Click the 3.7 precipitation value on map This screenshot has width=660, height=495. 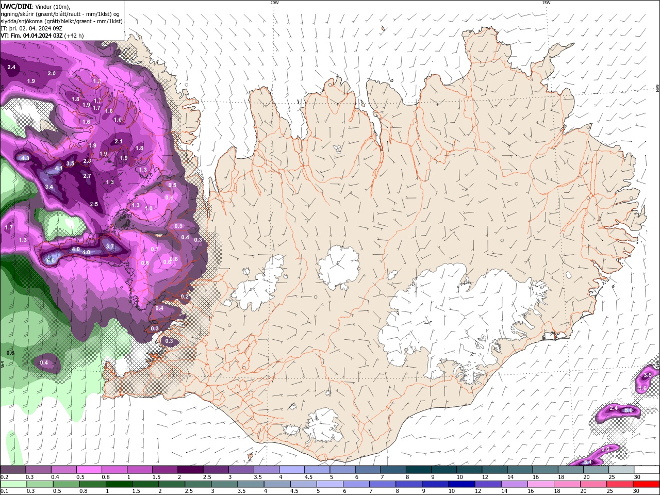tap(110, 247)
